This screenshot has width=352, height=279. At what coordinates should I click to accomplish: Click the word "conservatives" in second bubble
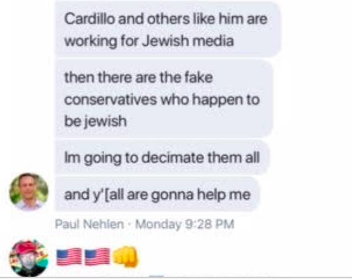[x=111, y=99]
